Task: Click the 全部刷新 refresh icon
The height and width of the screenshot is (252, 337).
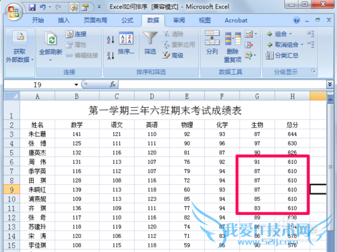Action: (x=51, y=38)
